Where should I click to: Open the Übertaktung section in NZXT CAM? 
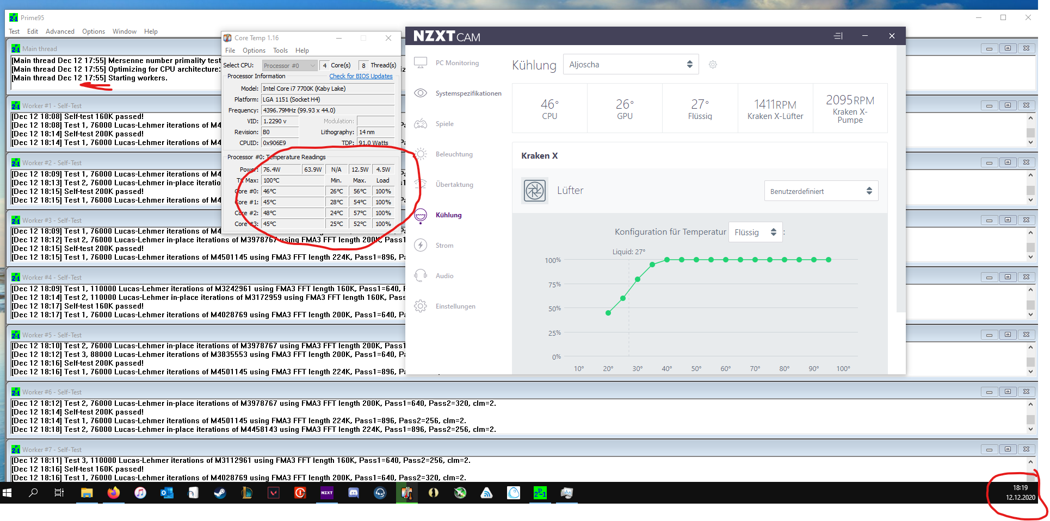[x=443, y=185]
